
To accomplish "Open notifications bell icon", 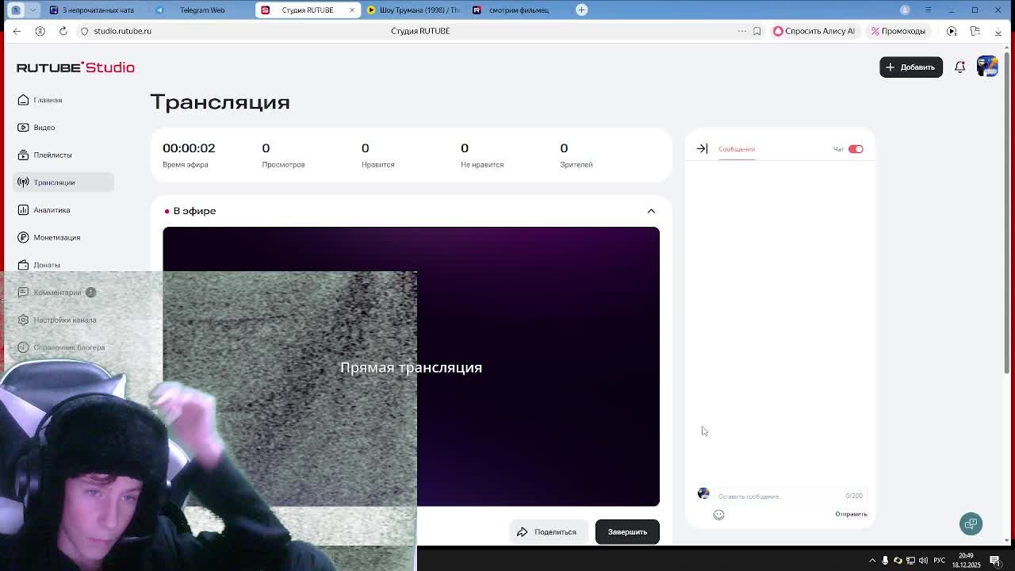I will [959, 67].
